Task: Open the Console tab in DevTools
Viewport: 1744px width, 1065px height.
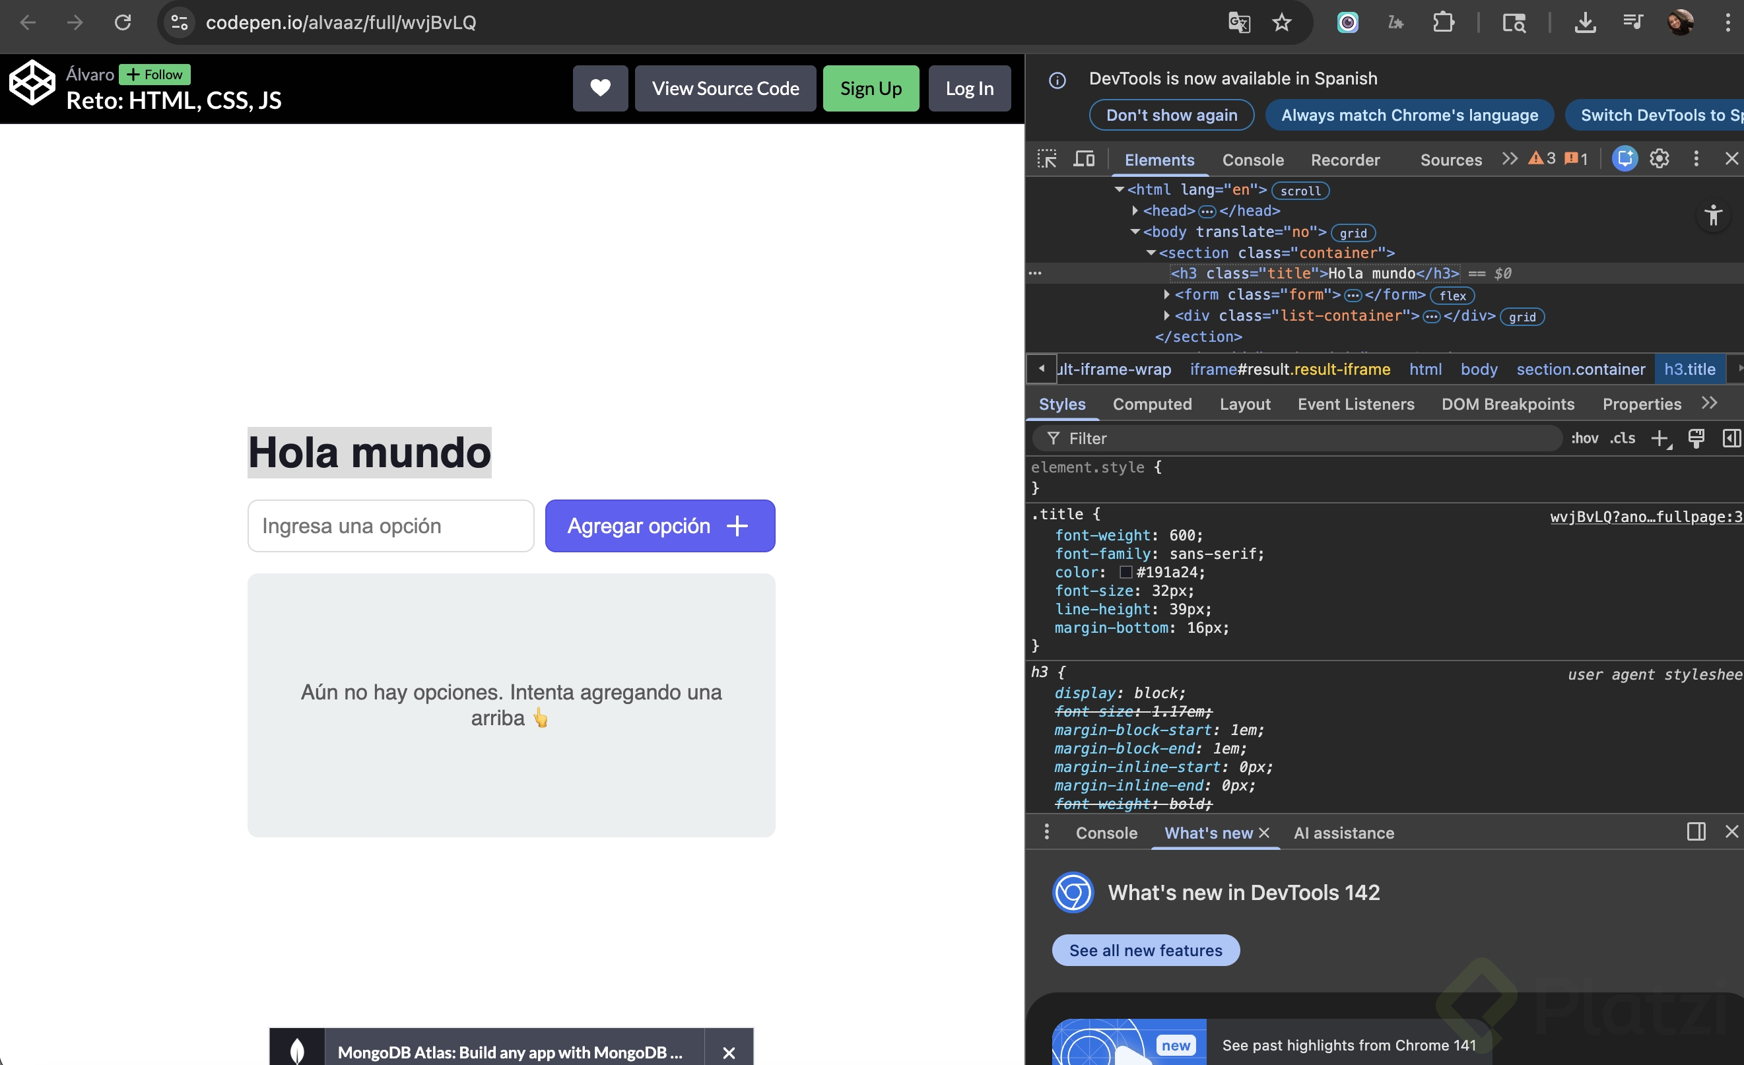Action: (1252, 160)
